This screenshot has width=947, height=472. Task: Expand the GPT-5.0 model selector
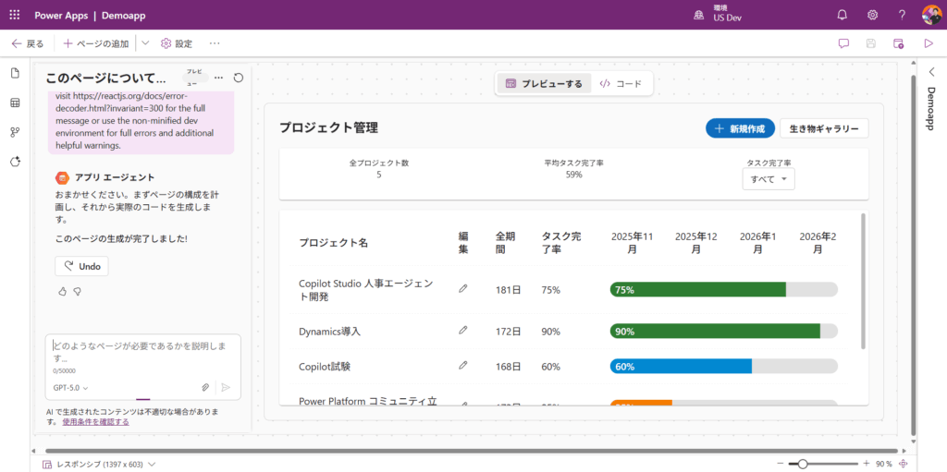71,388
